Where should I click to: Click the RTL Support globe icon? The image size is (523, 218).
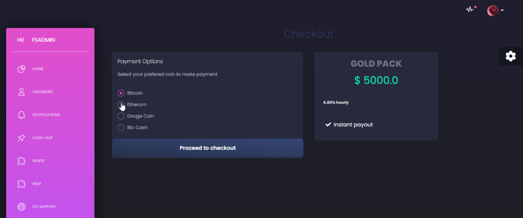coord(21,207)
